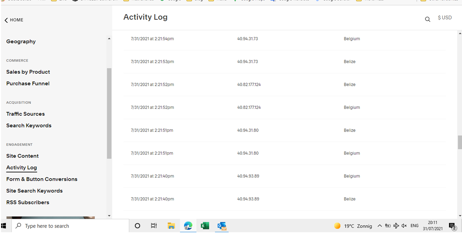The image size is (462, 234).
Task: Open the Geography analytics panel
Action: coord(21,41)
